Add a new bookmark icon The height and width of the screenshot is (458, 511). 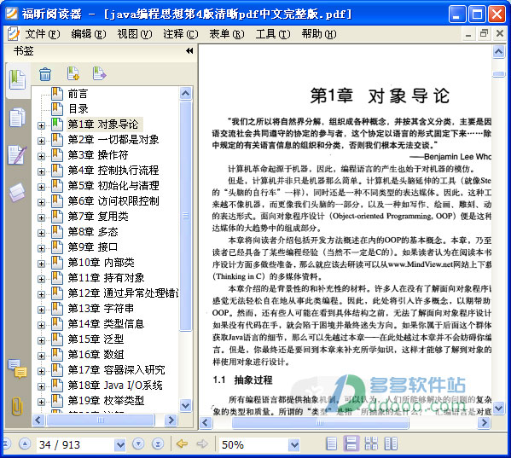(x=73, y=73)
